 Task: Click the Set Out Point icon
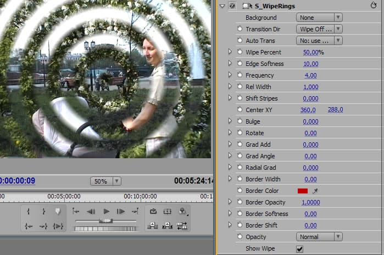(43, 211)
